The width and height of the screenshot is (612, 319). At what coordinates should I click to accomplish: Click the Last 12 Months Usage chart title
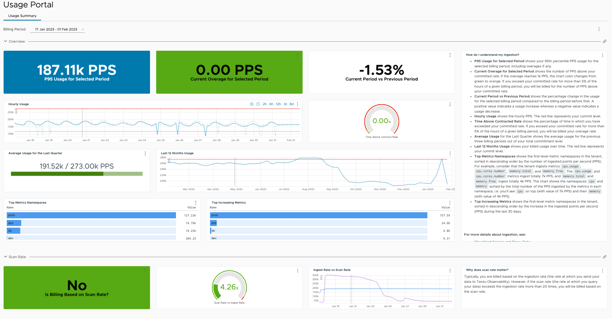point(177,153)
